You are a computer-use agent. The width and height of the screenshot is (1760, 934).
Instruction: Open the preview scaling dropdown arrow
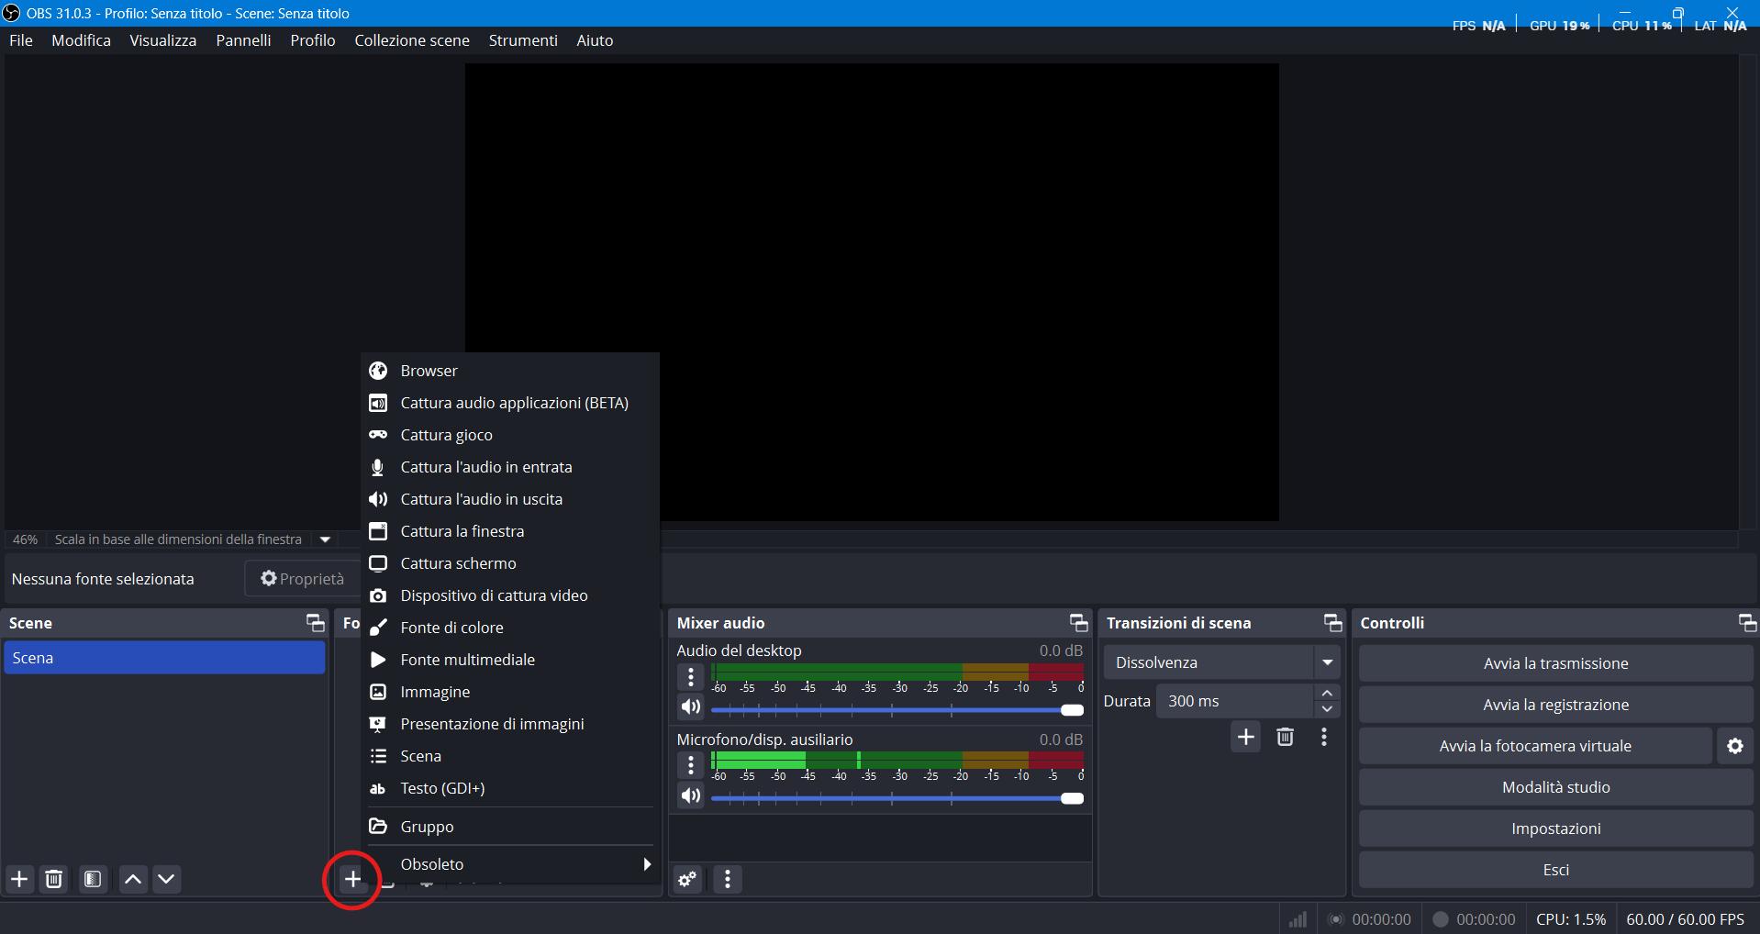click(325, 539)
